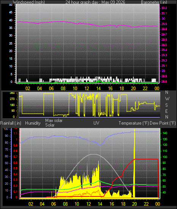Click the 20 hour marker on bottom graph
Screen dimensions: 177x209
[x=134, y=204]
